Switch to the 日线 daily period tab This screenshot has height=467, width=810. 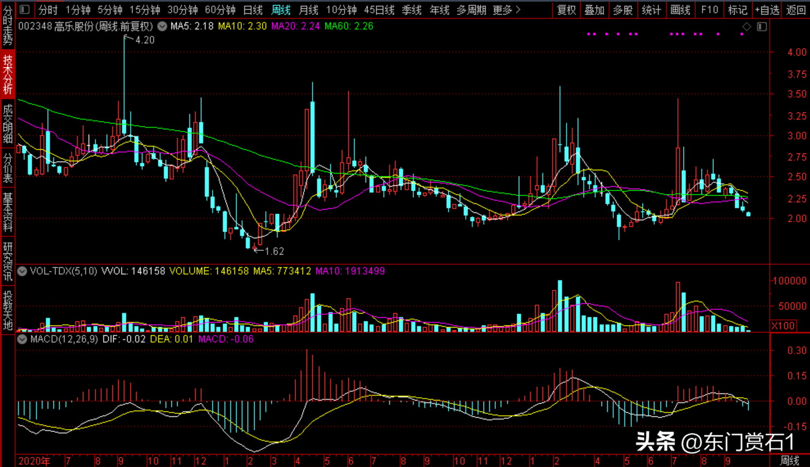click(253, 10)
